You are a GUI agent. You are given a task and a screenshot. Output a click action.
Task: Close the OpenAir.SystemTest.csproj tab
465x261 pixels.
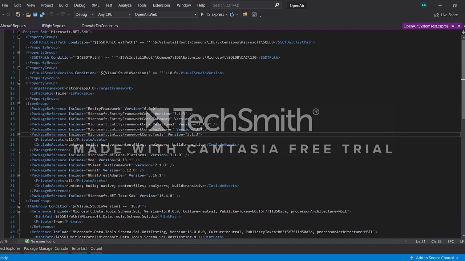click(459, 26)
